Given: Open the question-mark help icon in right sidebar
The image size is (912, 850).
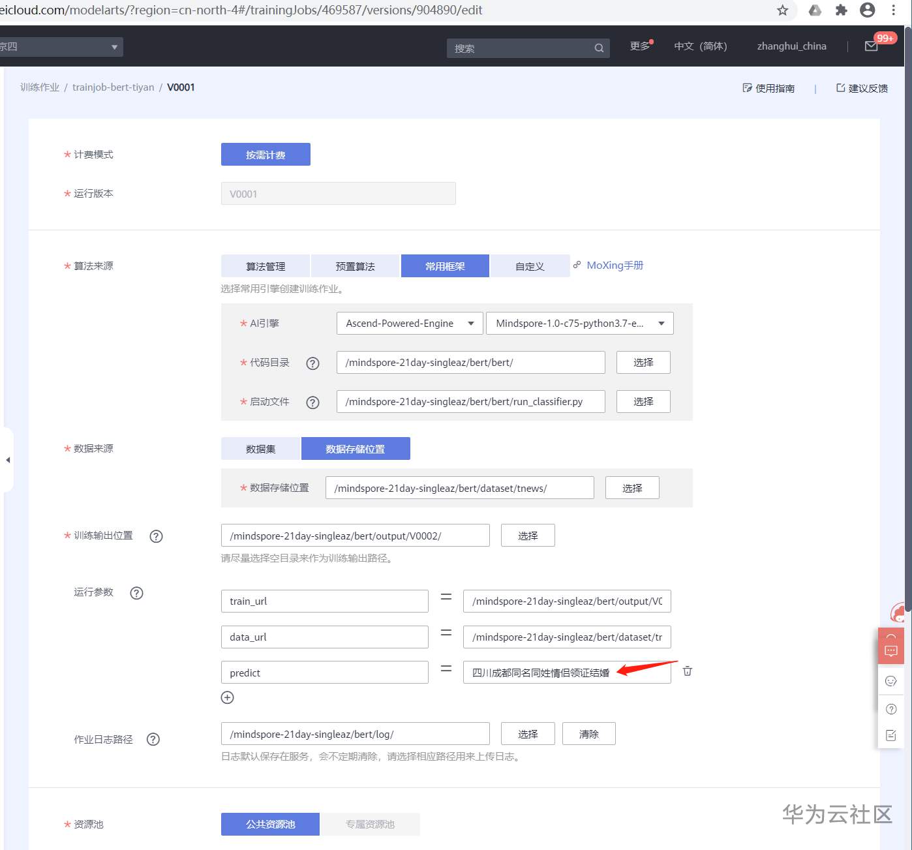Looking at the screenshot, I should [891, 709].
